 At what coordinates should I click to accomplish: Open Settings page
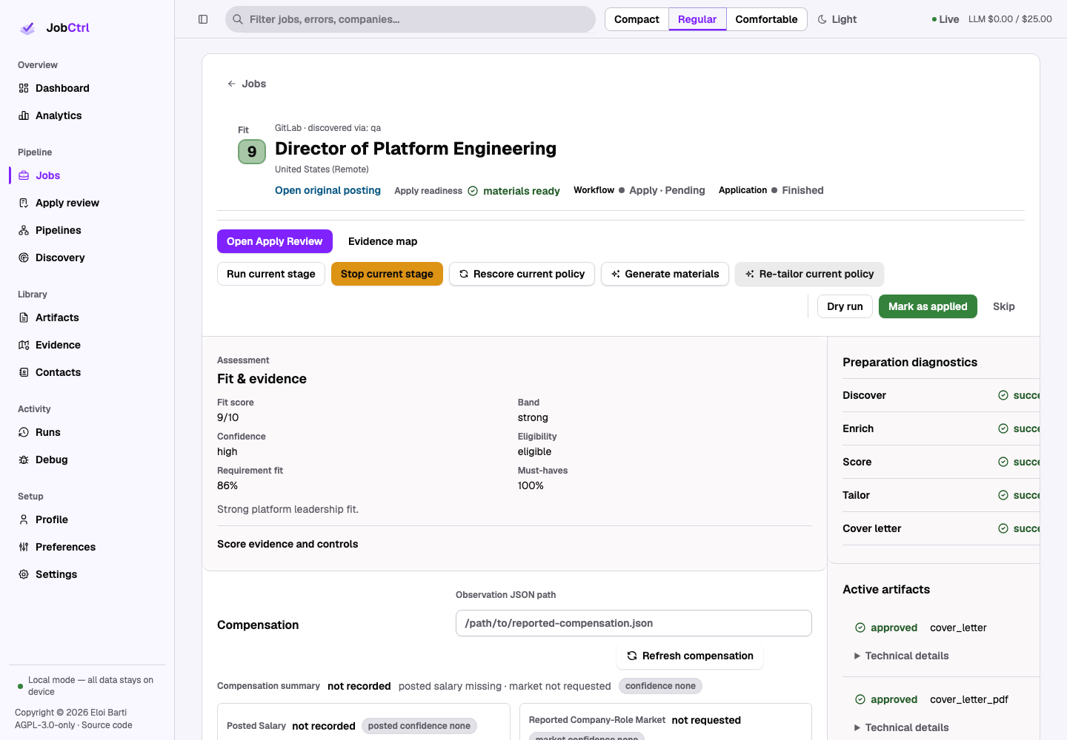56,574
